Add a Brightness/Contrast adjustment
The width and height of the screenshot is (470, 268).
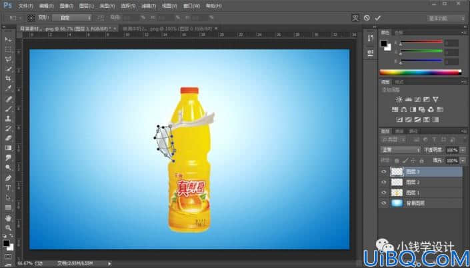(x=399, y=99)
